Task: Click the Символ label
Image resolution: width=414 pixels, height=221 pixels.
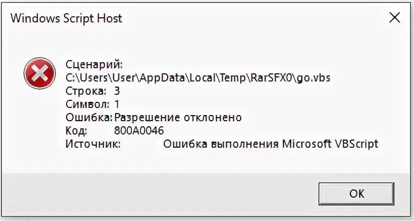Action: click(x=87, y=104)
